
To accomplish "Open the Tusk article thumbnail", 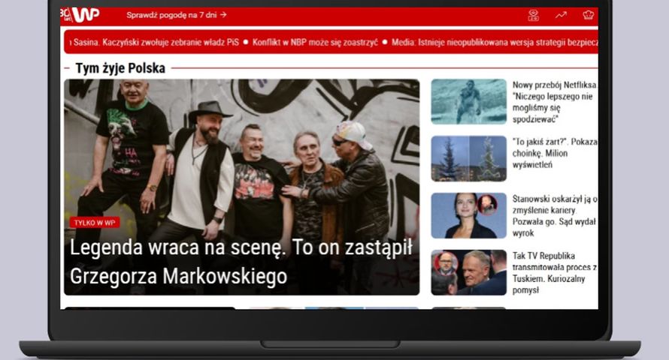I will click(x=468, y=273).
